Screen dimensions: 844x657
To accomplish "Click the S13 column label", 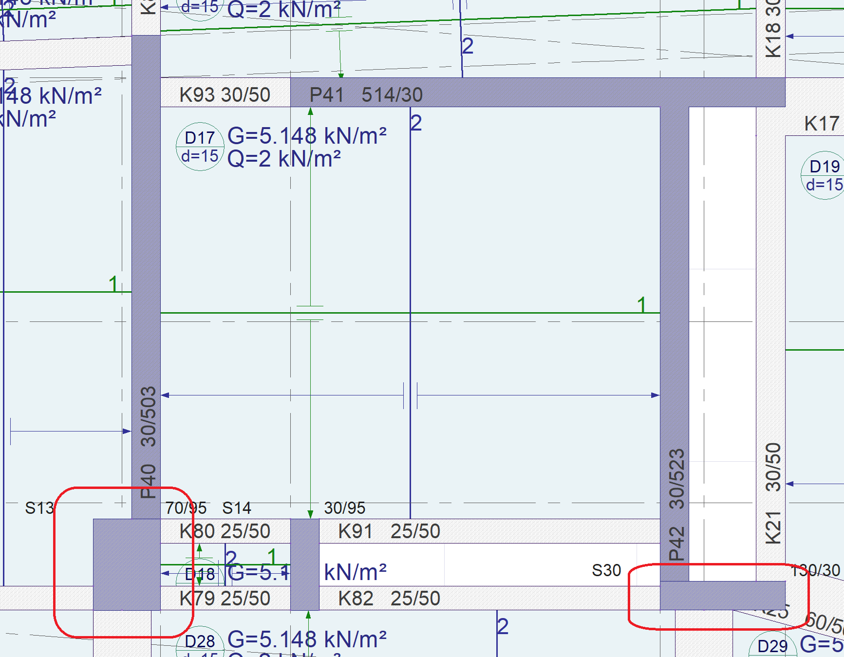I will pos(39,508).
